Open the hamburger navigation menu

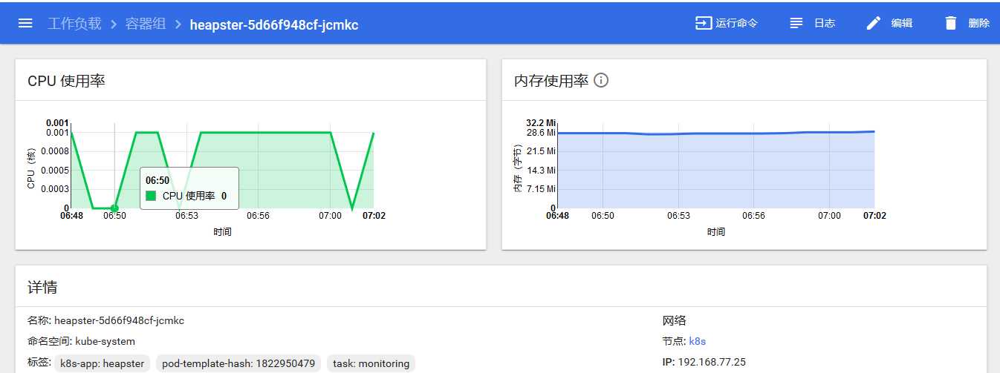point(25,23)
